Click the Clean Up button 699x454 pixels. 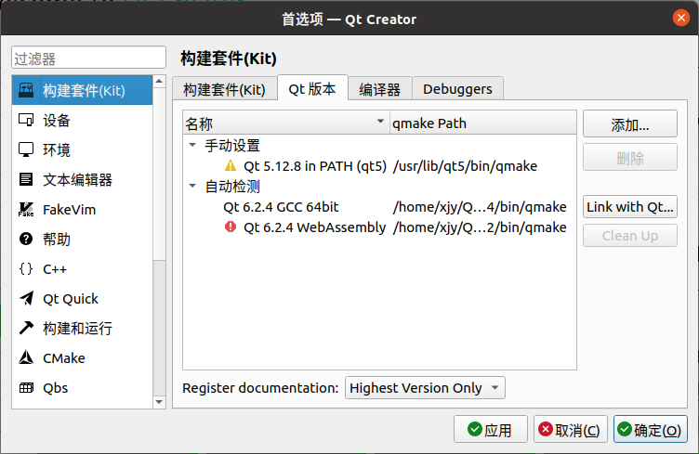click(630, 236)
